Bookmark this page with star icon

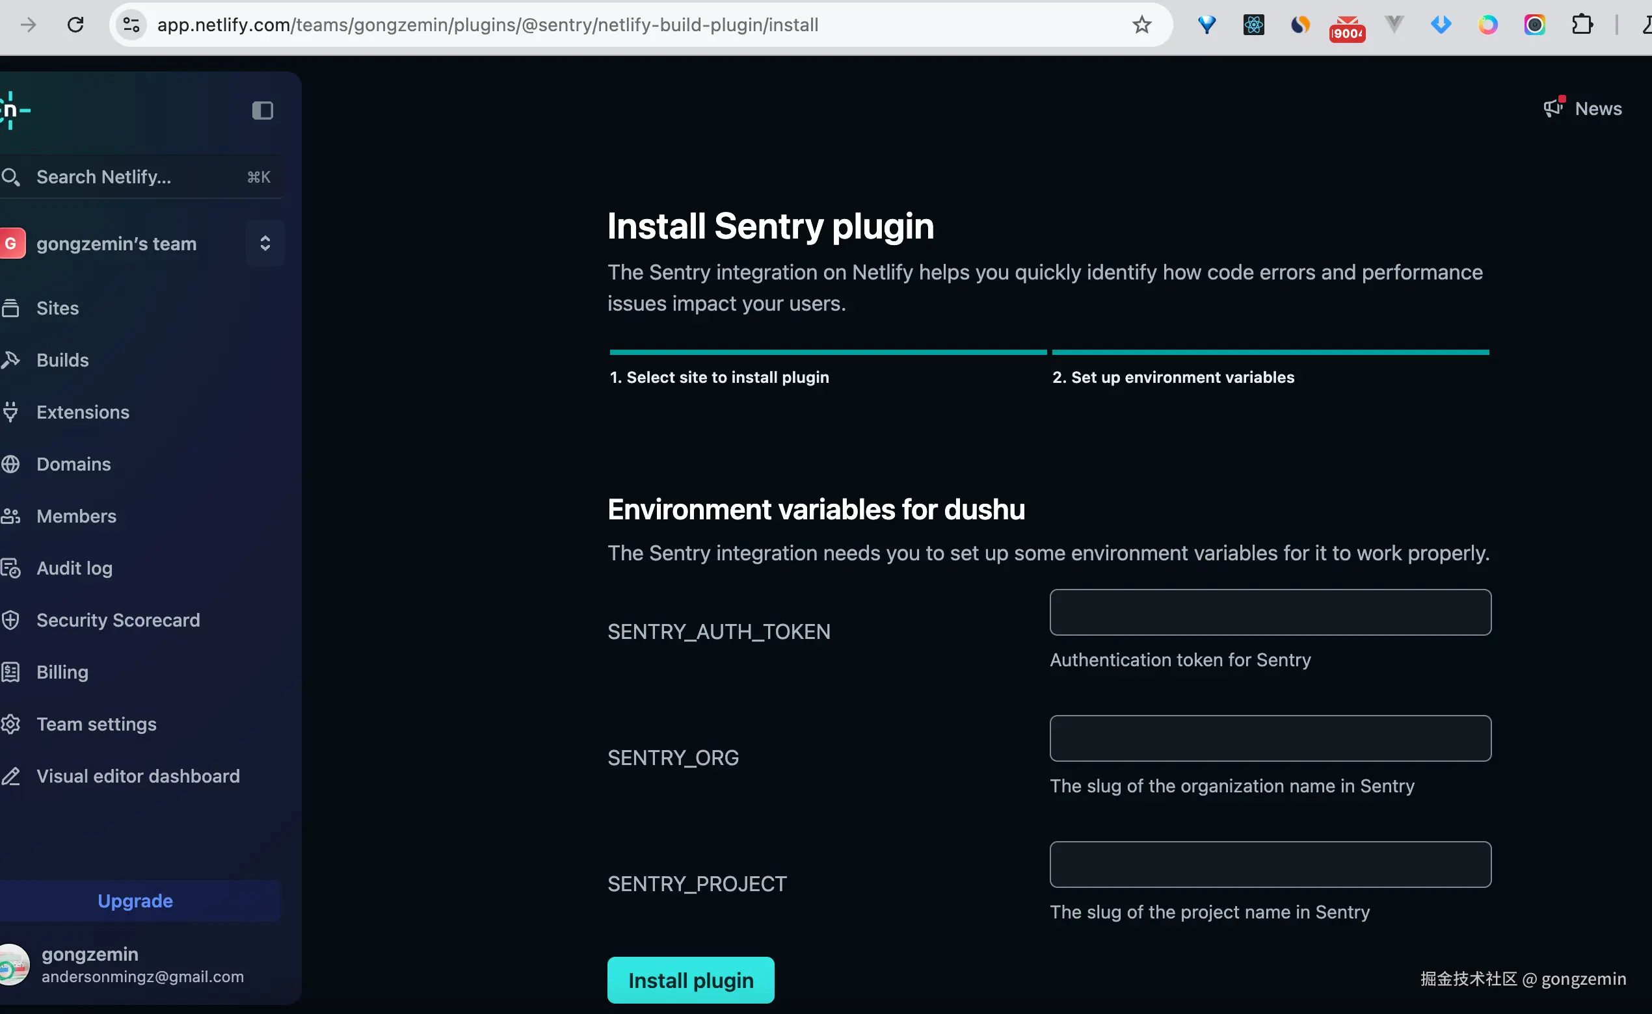point(1141,25)
